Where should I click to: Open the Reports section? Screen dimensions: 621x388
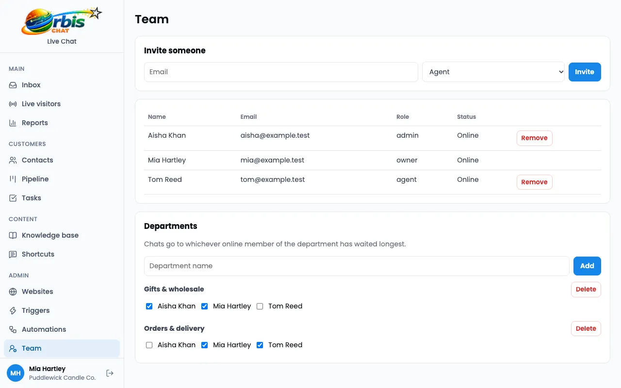[62, 123]
